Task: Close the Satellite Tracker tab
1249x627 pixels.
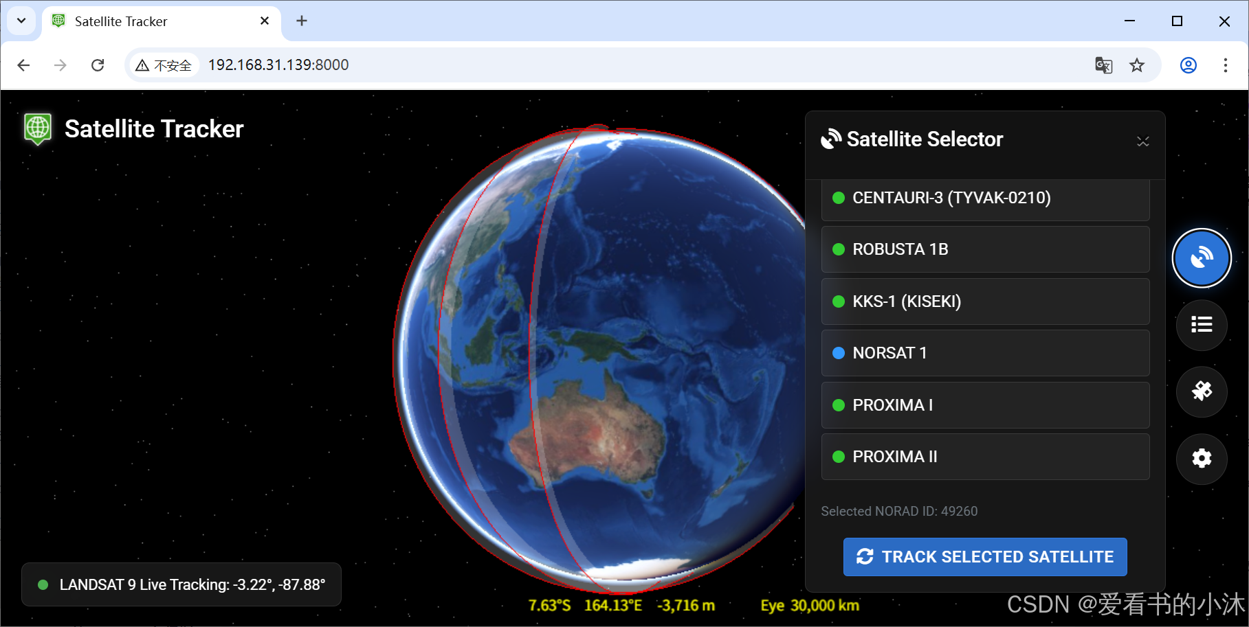Action: 265,21
